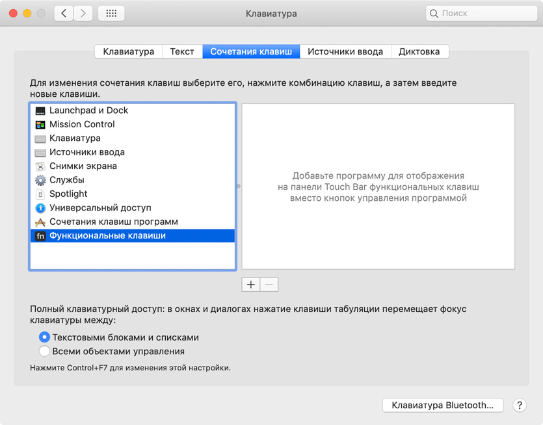Select Всеми объектами управления radio button
Viewport: 543px width, 425px height.
pyautogui.click(x=44, y=352)
